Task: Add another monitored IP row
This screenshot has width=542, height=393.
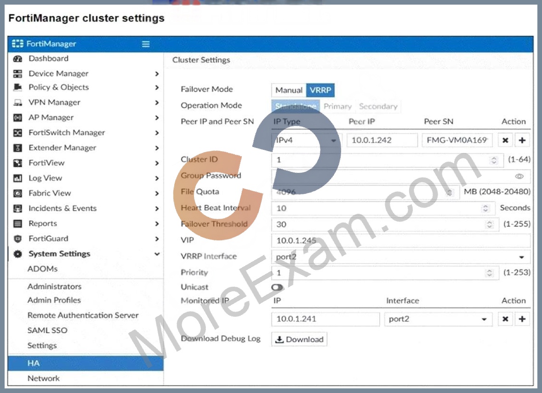Action: point(522,319)
